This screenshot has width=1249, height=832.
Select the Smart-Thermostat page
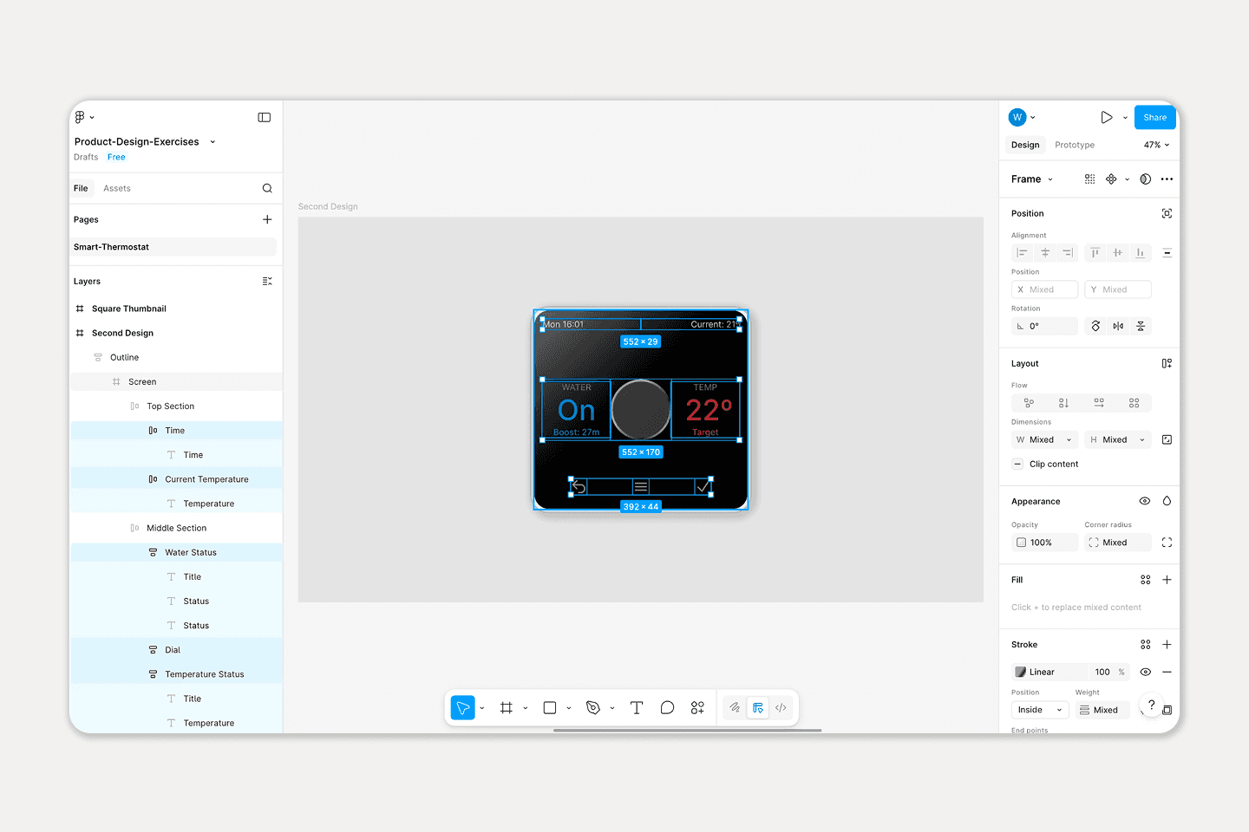(173, 247)
